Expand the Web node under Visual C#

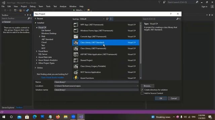click(40, 36)
